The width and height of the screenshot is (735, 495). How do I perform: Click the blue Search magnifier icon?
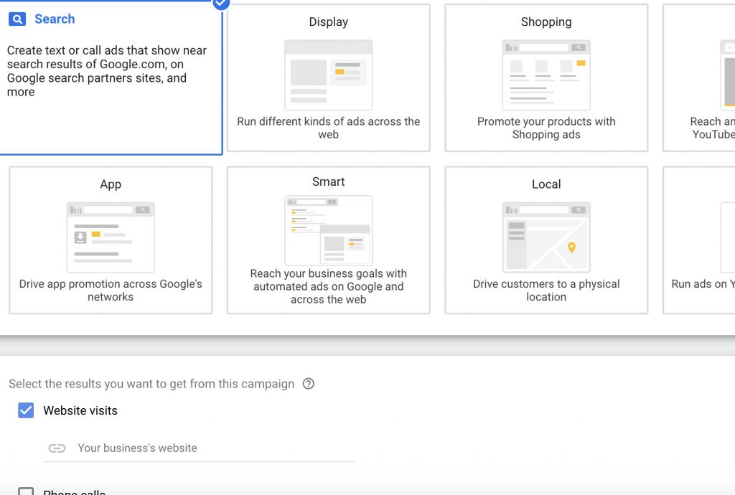(x=17, y=19)
